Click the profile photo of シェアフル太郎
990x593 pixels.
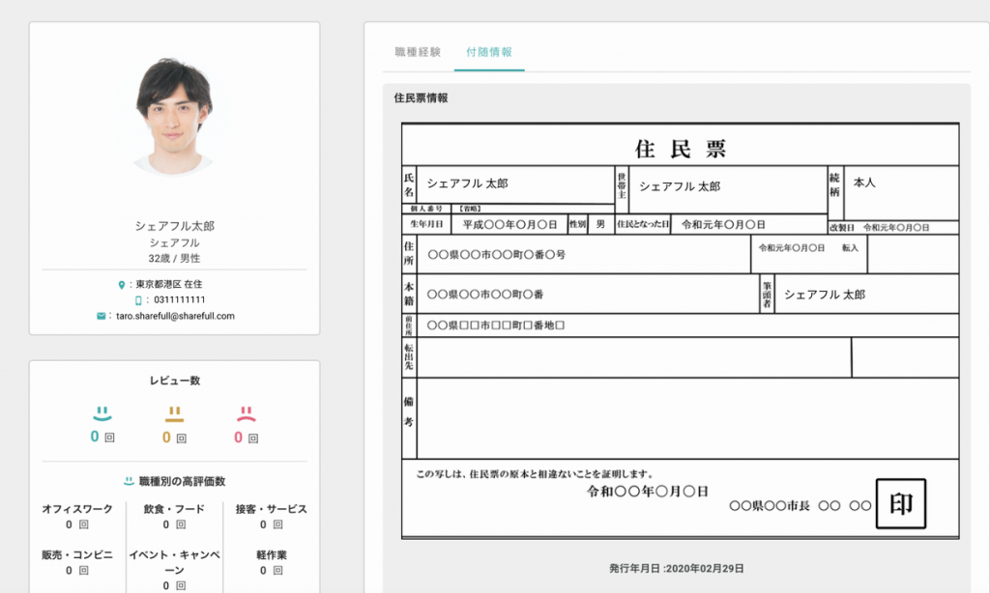click(x=174, y=117)
